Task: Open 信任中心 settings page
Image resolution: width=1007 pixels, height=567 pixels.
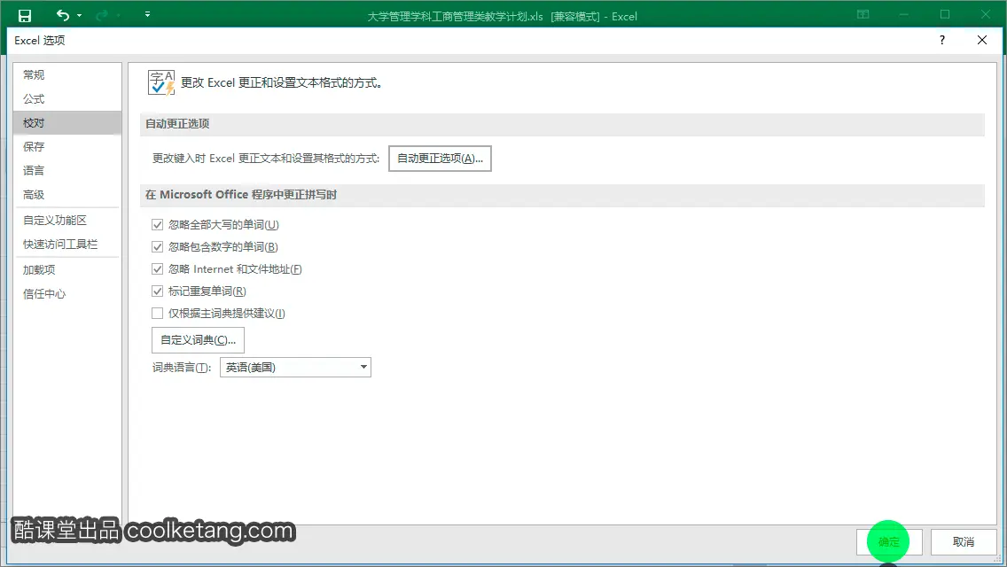Action: (66, 294)
